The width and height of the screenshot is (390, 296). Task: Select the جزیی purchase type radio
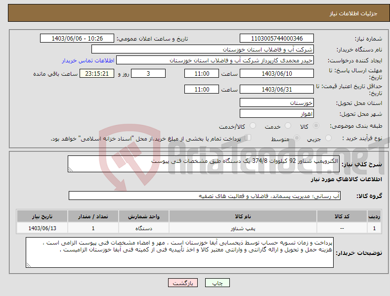coord(328,138)
